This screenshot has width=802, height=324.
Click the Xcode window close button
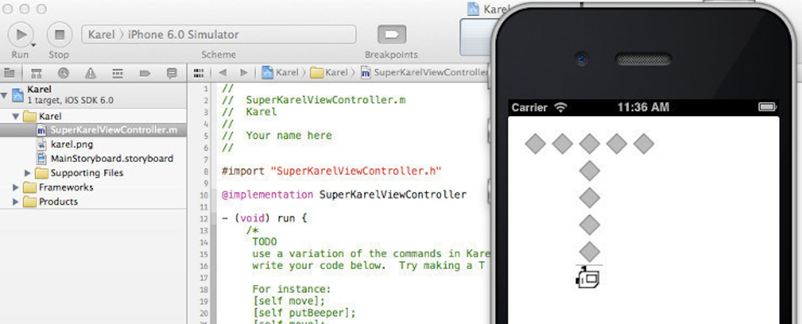[x=8, y=9]
